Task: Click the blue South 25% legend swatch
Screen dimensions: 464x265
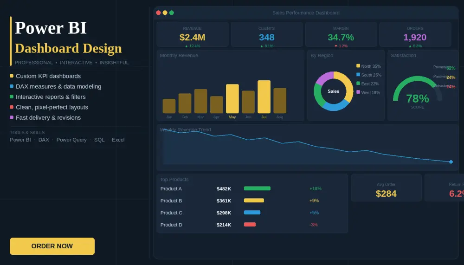Action: [x=358, y=75]
